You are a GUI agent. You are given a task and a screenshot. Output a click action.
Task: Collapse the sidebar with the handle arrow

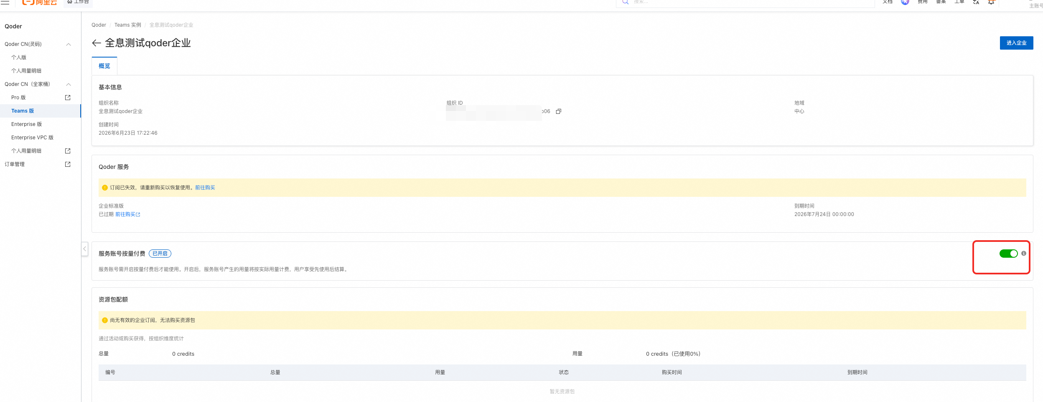click(x=84, y=249)
